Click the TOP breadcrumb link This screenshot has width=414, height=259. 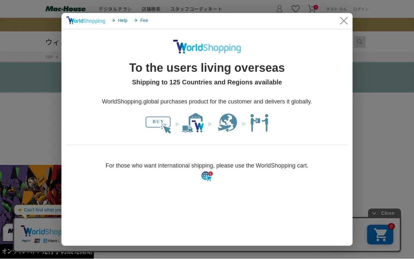pos(49,57)
